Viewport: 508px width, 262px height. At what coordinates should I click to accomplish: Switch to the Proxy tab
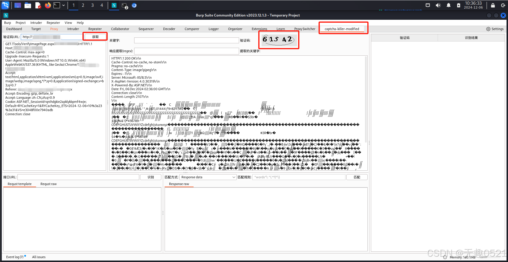54,29
